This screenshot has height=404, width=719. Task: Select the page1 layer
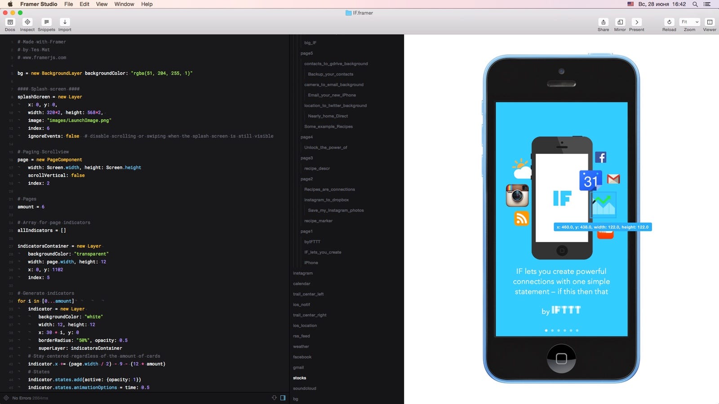point(306,231)
